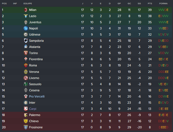
Task: Click the Milan club crest icon
Action: tap(26, 10)
